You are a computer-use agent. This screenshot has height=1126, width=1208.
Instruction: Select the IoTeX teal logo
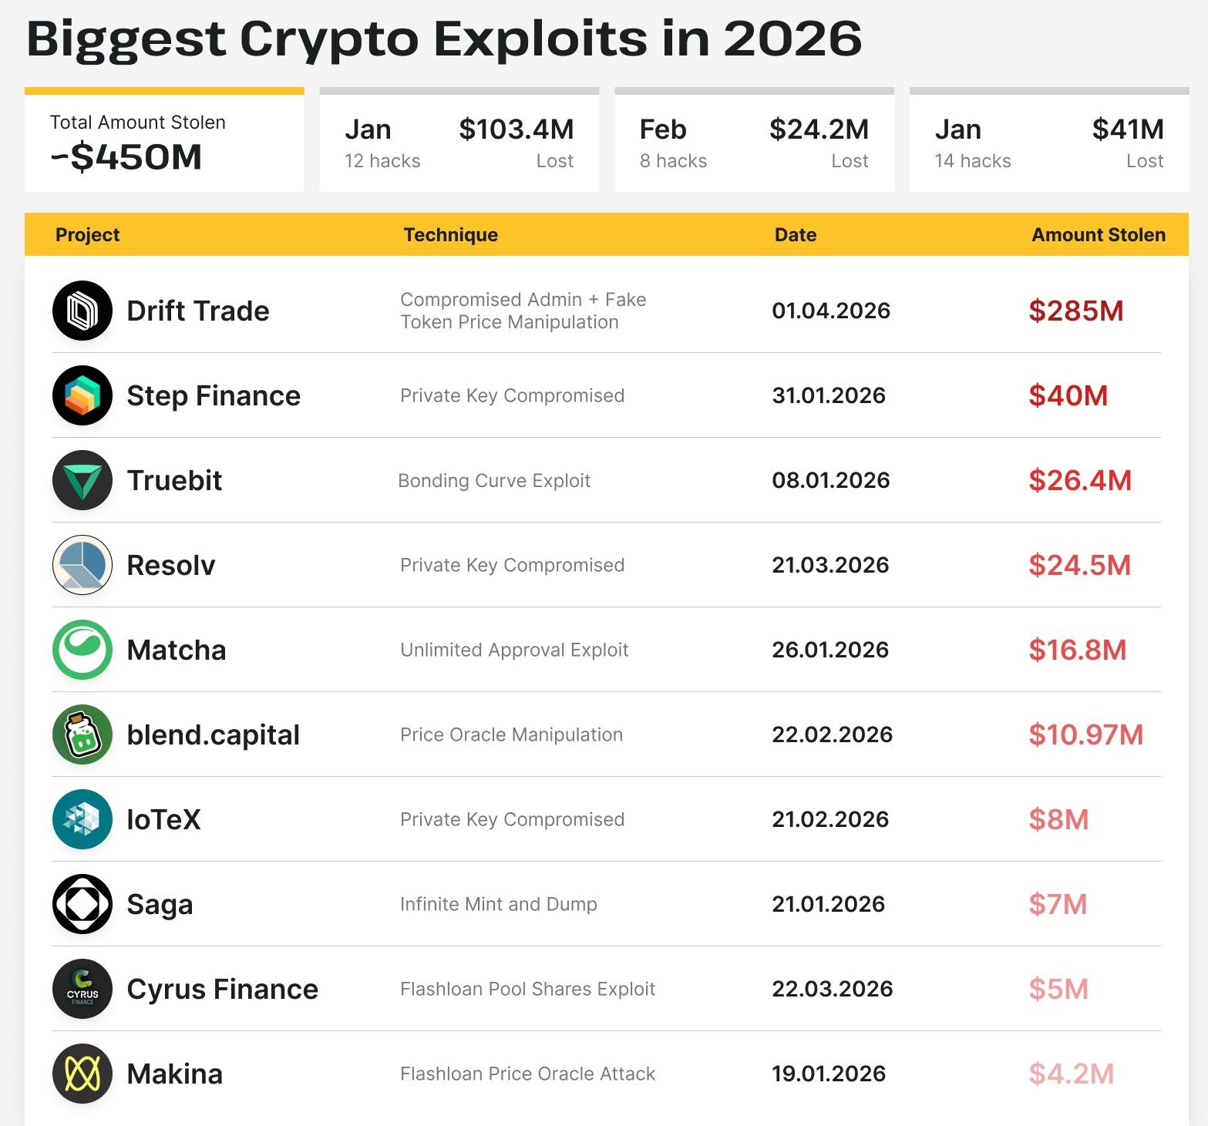click(82, 819)
